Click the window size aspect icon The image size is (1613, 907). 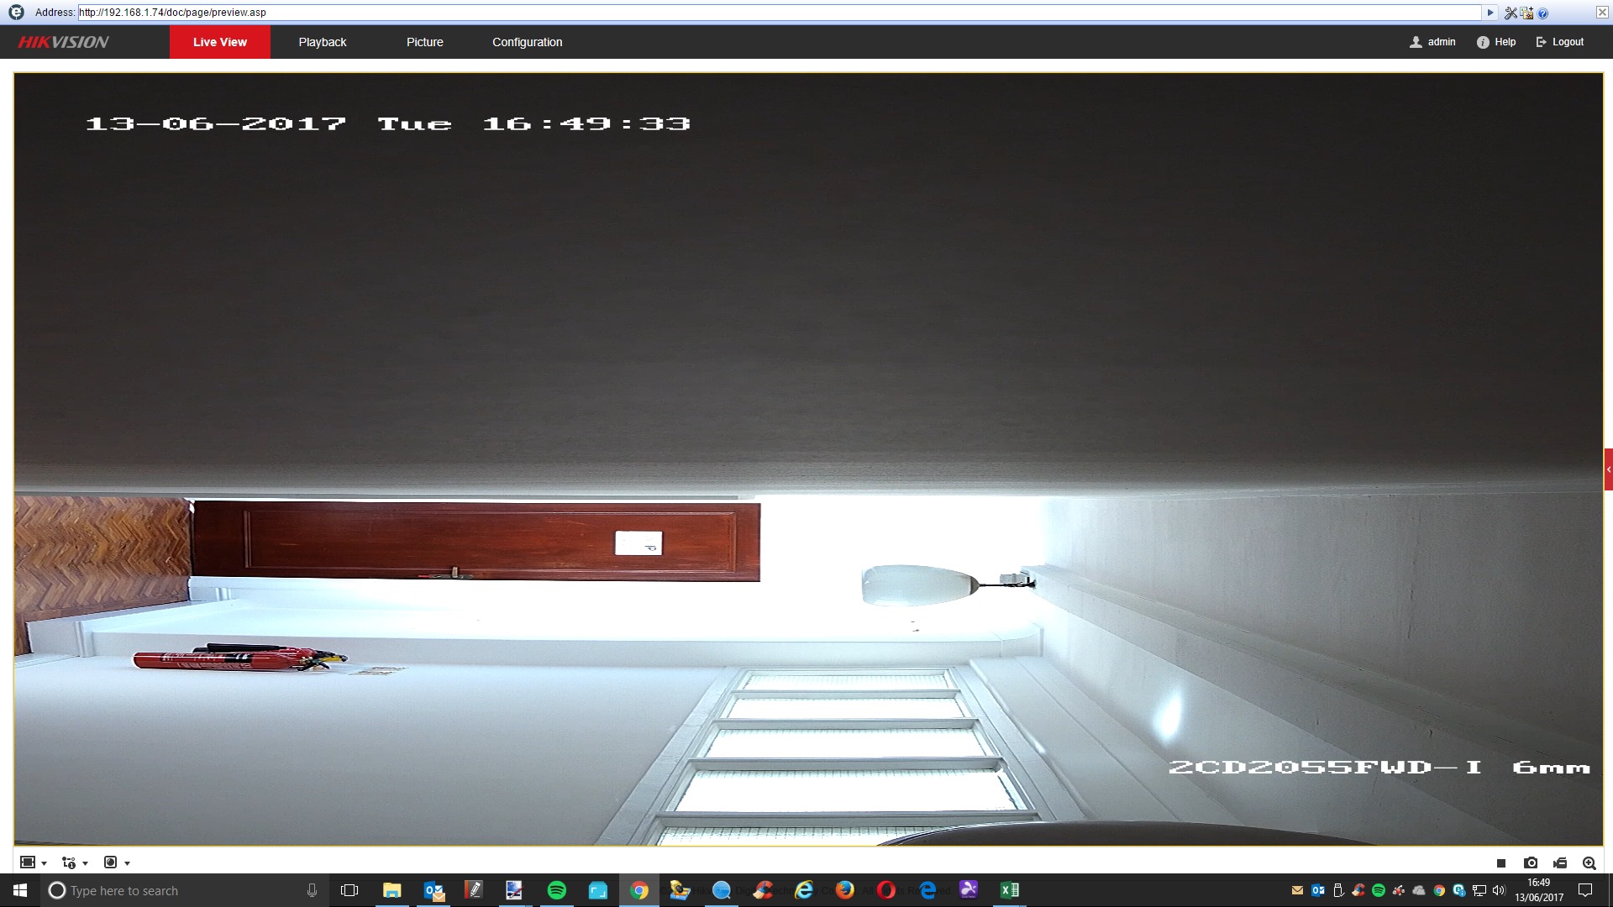28,862
